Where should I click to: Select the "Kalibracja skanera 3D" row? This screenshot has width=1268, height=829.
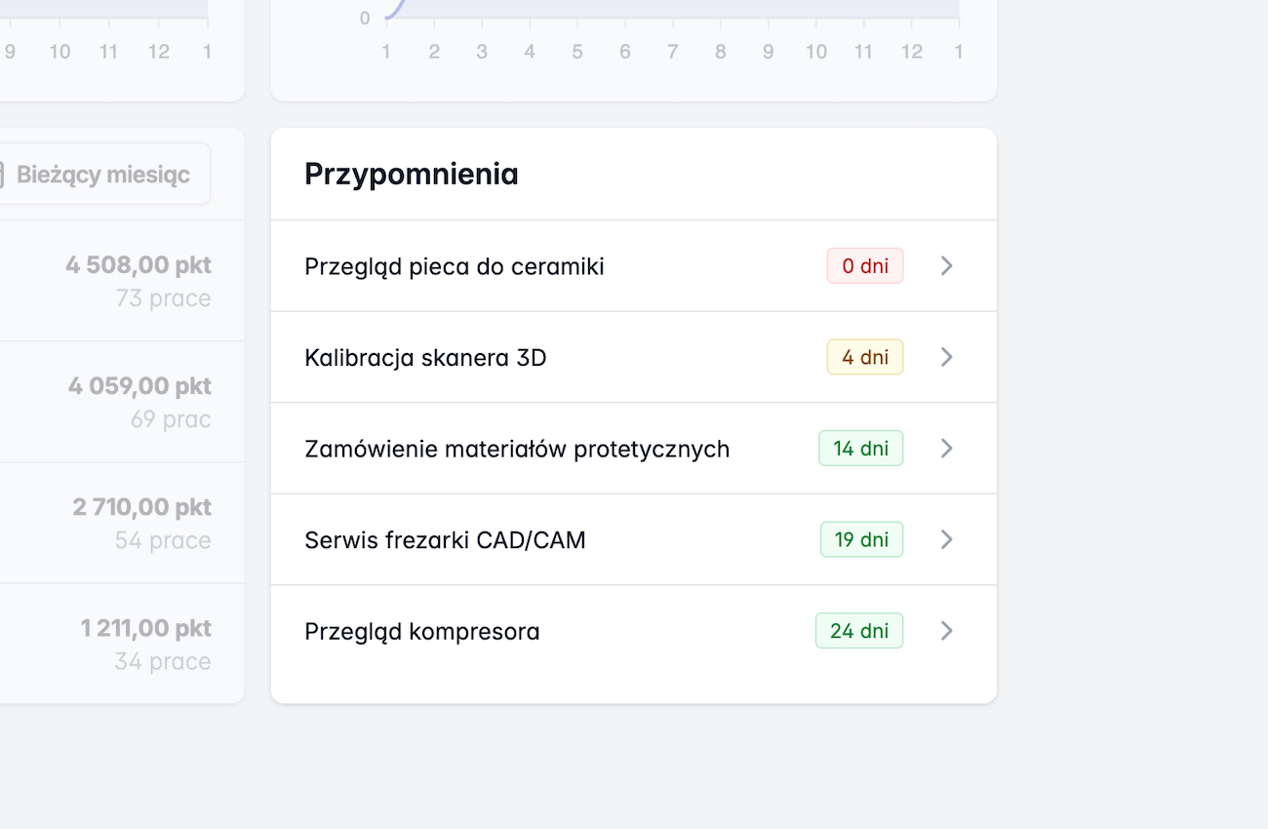tap(424, 356)
